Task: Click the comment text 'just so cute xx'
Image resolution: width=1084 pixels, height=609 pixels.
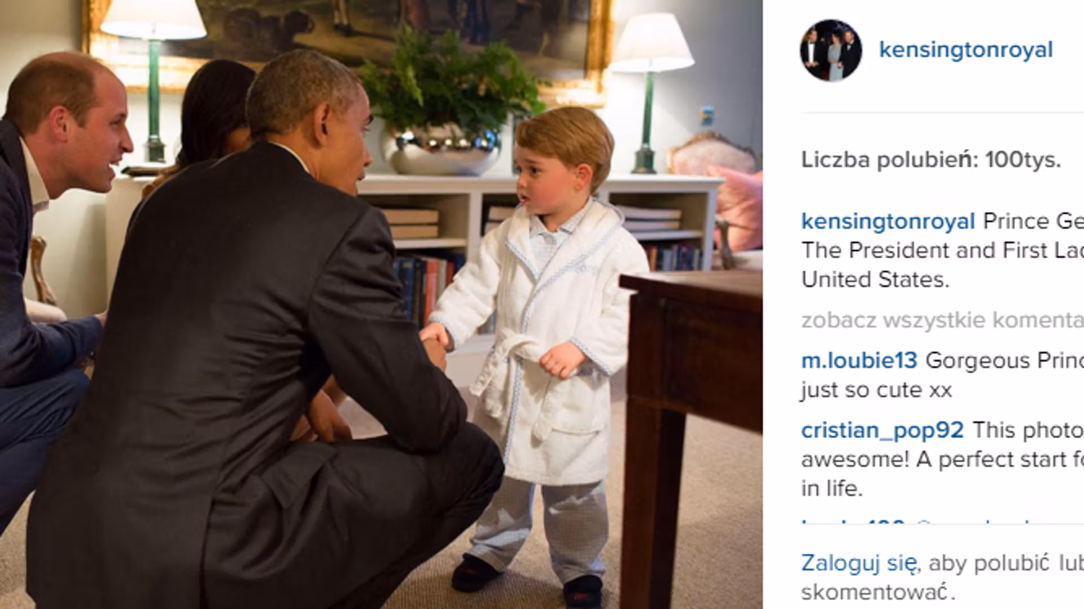Action: tap(876, 390)
